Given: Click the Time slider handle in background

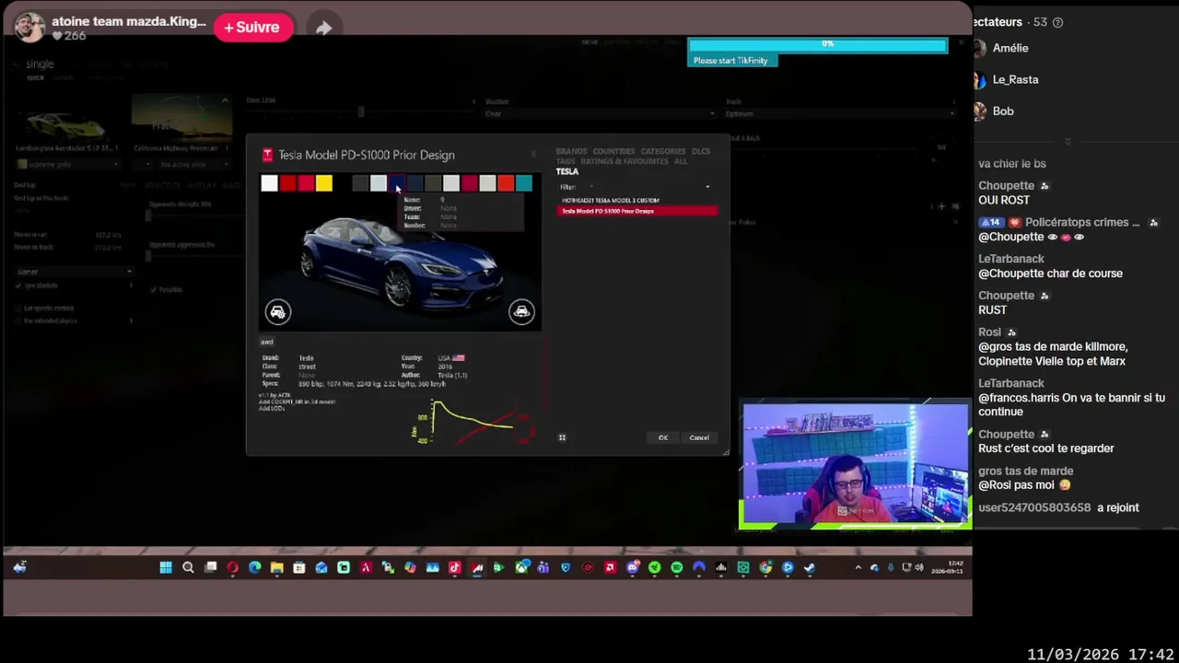Looking at the screenshot, I should click(361, 111).
